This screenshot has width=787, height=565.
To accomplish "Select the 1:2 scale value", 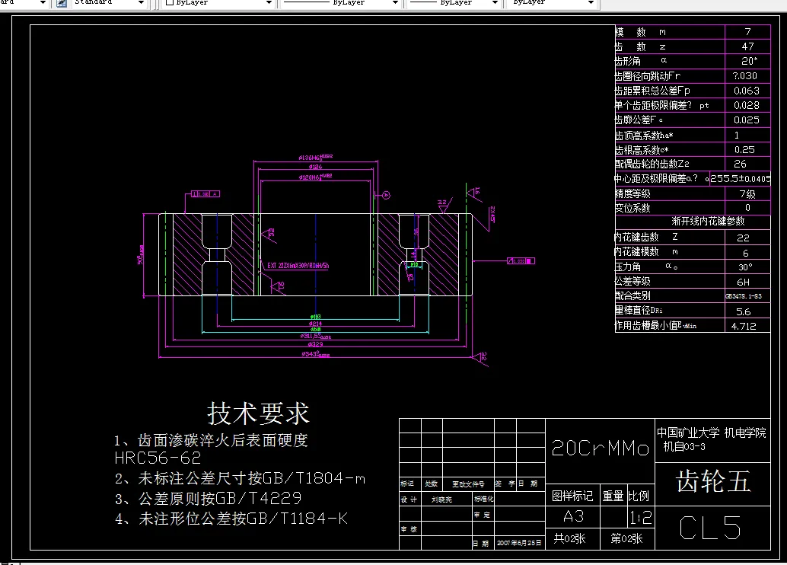I will pos(641,517).
